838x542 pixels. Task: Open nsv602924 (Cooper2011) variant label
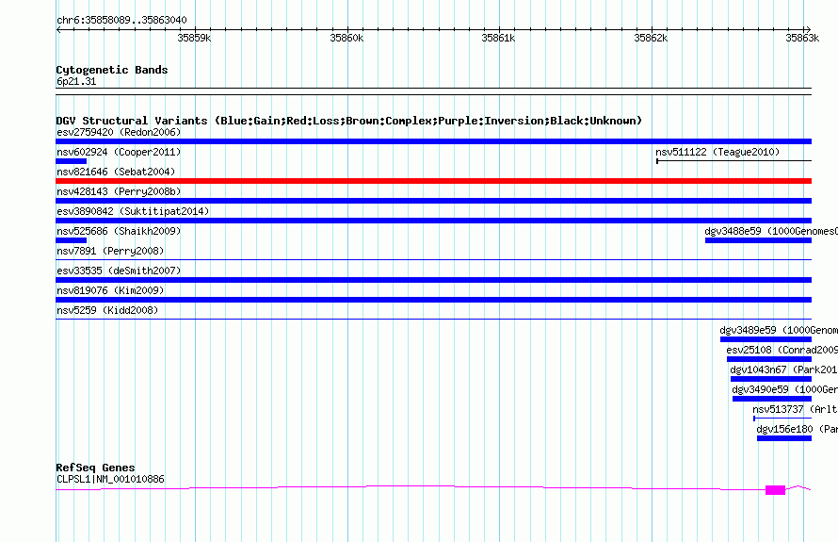pyautogui.click(x=119, y=152)
